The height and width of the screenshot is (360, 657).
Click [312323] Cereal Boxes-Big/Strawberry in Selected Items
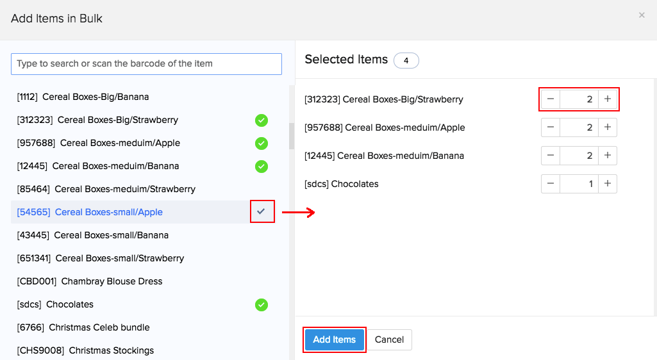384,99
